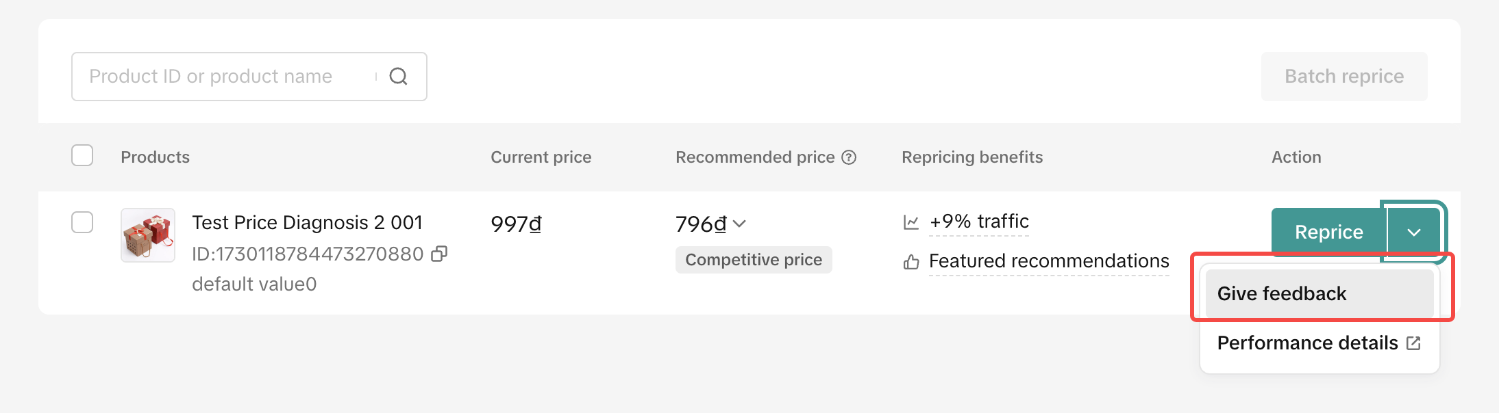Toggle the arrow dropdown beside Reprice
This screenshot has width=1499, height=413.
click(1413, 232)
